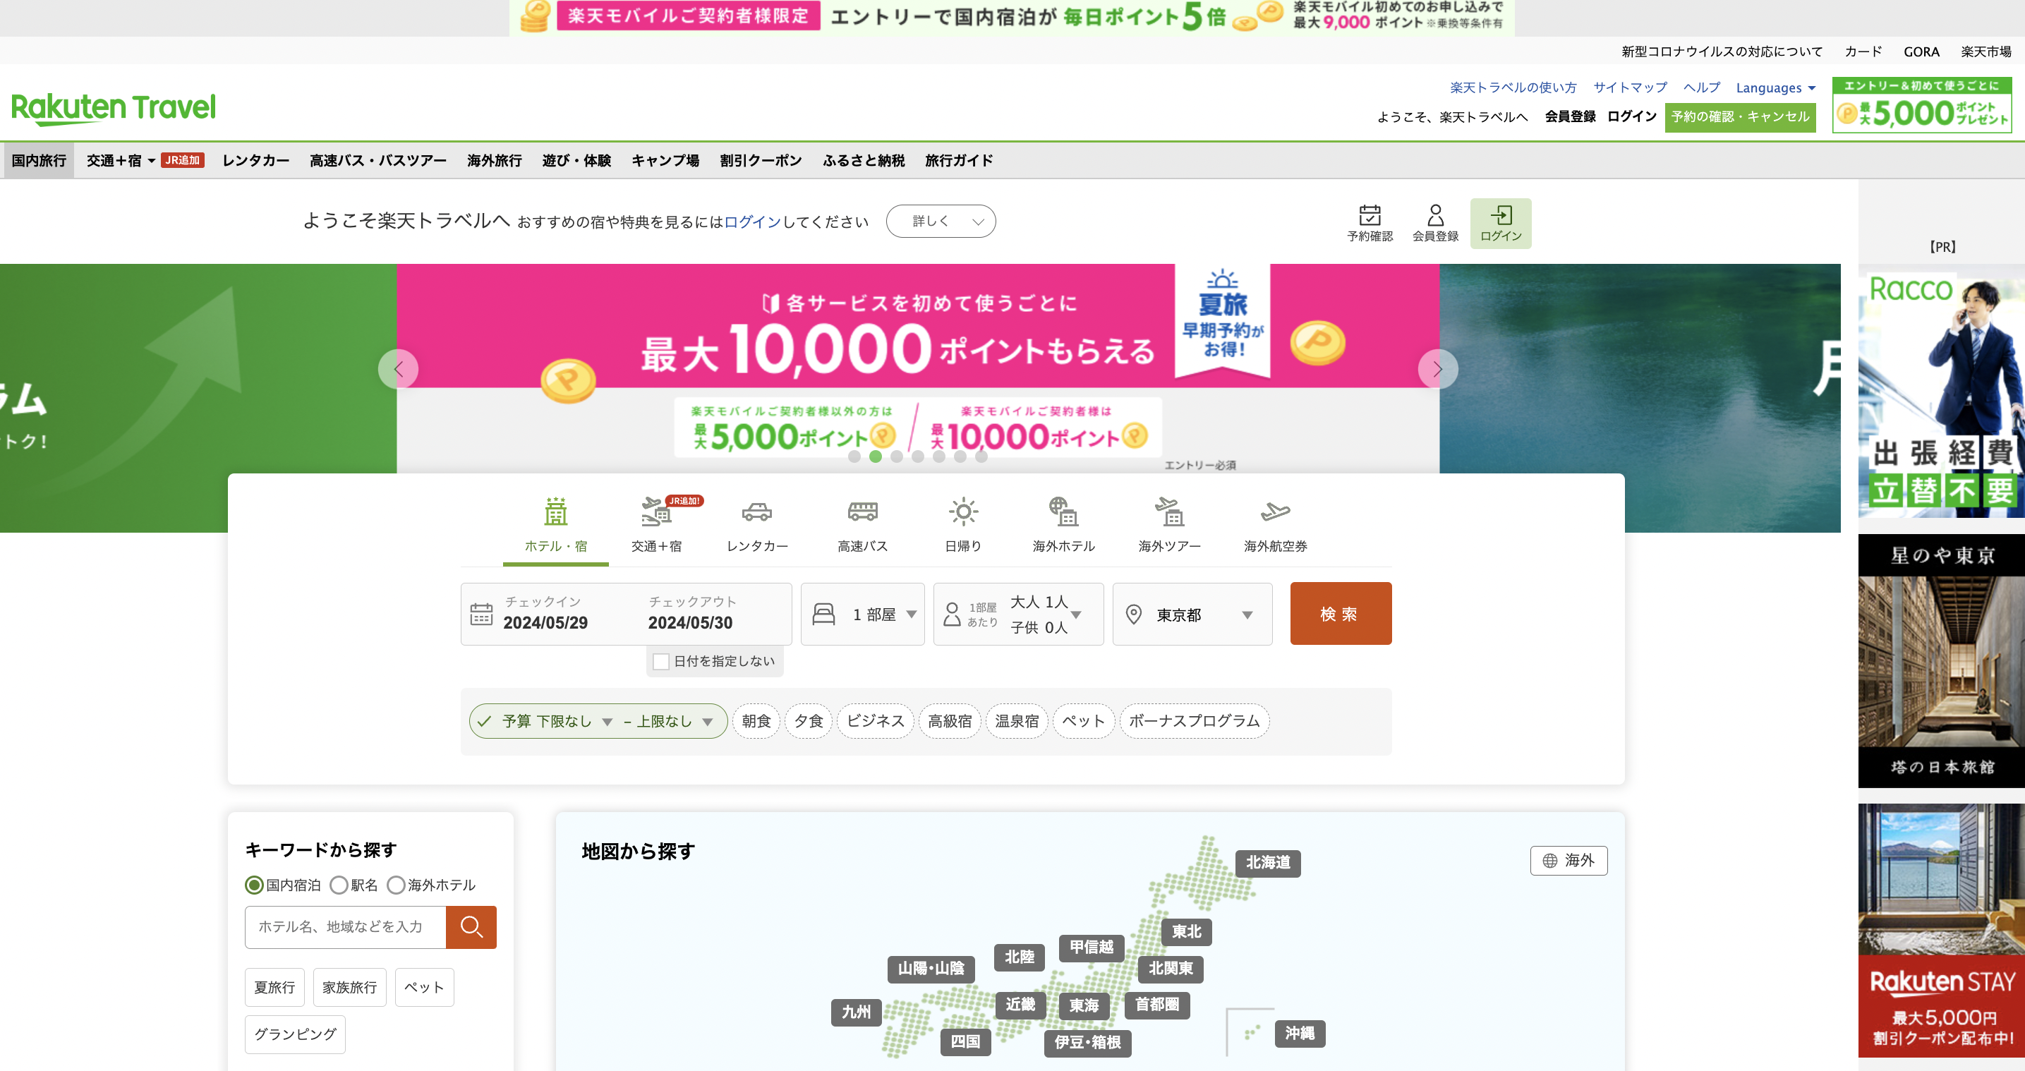
Task: Click the チェックアウト 2024/05/30 date field
Action: coord(690,612)
